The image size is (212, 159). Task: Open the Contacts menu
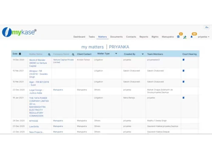[x=131, y=37]
